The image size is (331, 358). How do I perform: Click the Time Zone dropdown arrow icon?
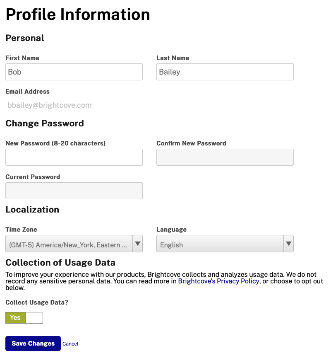(138, 244)
